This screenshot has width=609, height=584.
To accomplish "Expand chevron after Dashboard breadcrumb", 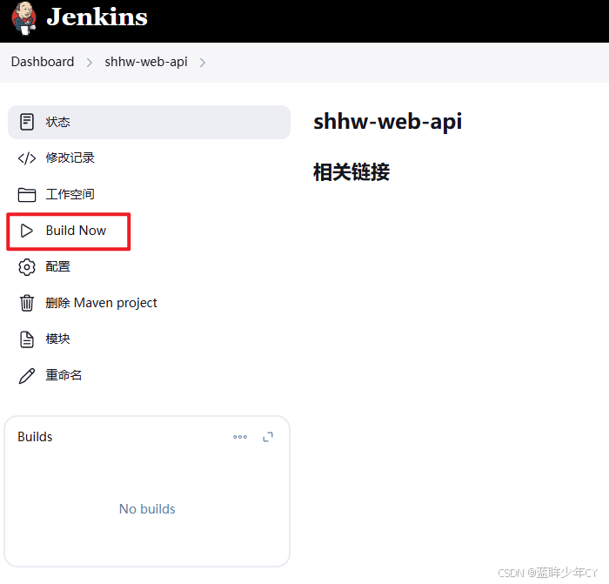I will tap(90, 63).
